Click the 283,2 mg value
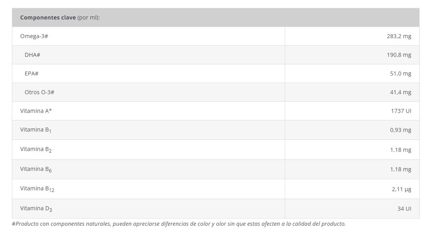This screenshot has height=246, width=441. pos(399,36)
